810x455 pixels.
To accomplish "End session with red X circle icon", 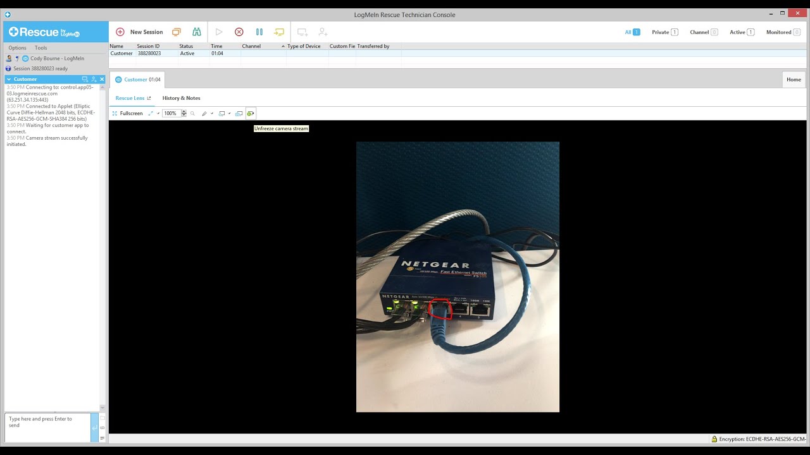I will tap(239, 32).
